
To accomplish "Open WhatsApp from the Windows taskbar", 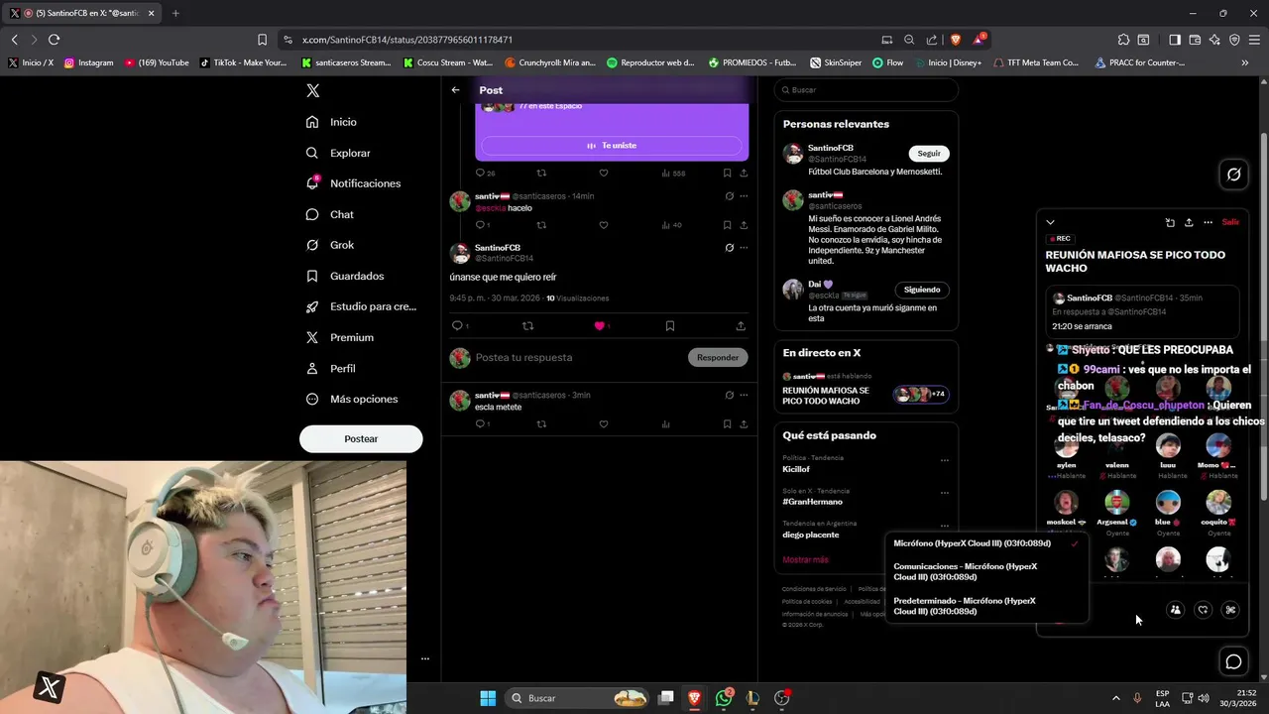I will click(724, 698).
